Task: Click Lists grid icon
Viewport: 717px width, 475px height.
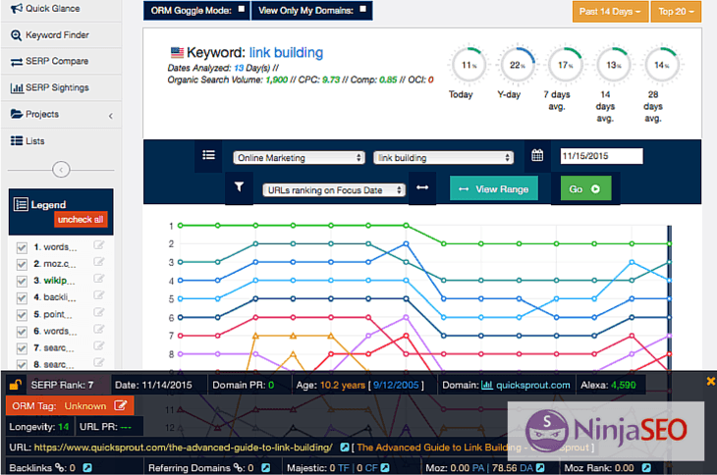Action: click(x=17, y=140)
